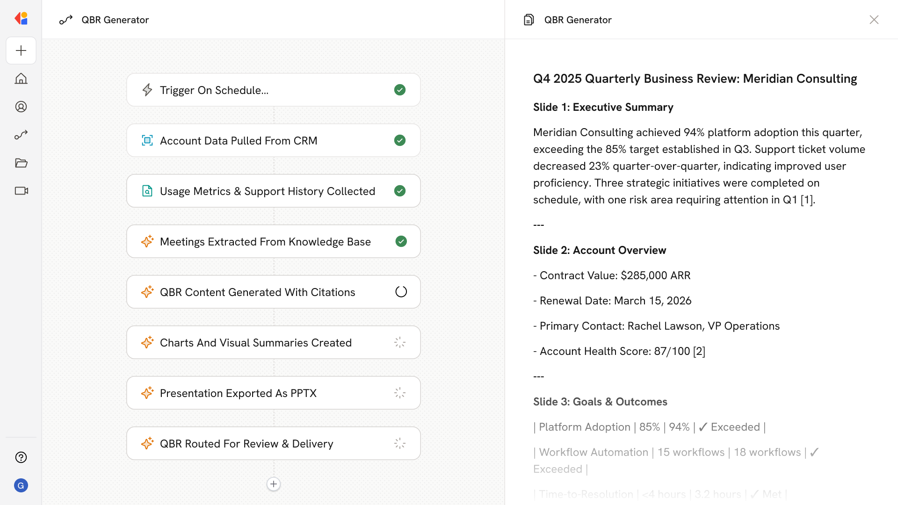Click the checkmark on Account Data Pulled From CRM
The image size is (898, 505).
pos(400,140)
